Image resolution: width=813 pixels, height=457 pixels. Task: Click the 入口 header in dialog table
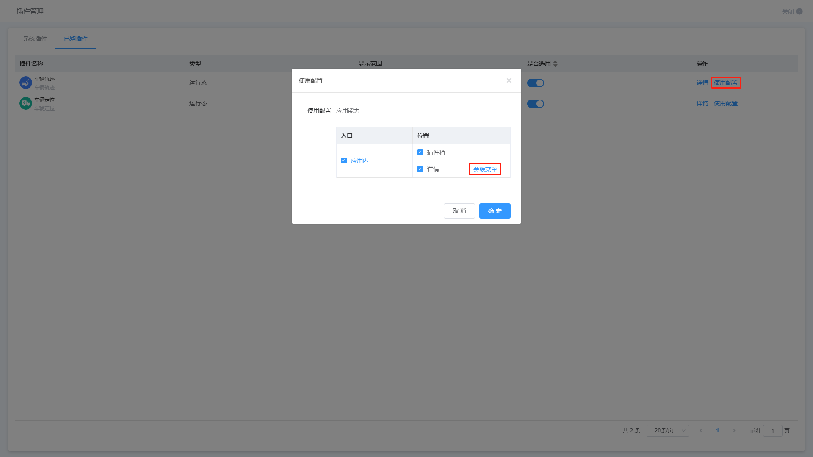point(347,136)
